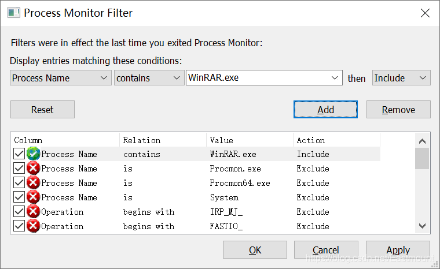440x269 pixels.
Task: Disable the IRP_MJ_ filter checkbox
Action: click(19, 212)
